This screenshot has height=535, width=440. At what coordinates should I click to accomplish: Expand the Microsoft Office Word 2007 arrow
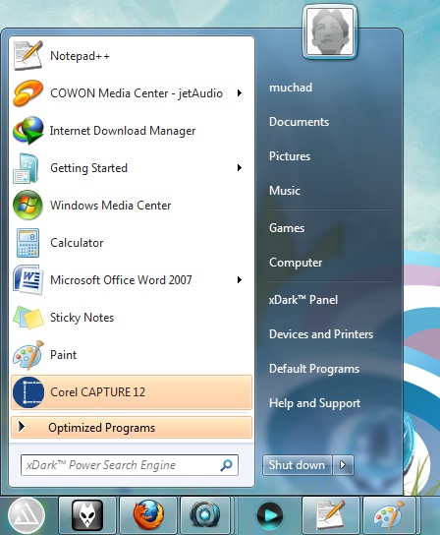[240, 279]
